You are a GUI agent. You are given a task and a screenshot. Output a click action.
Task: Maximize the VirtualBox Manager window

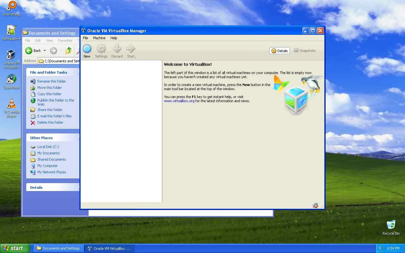[x=313, y=30]
